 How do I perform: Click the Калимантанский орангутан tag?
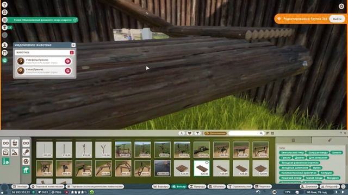click(x=299, y=173)
